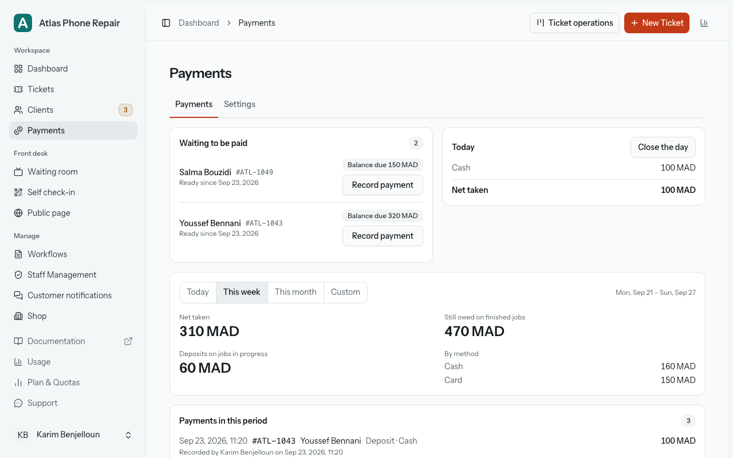
Task: Click the Self check-in QR icon
Action: [x=18, y=192]
